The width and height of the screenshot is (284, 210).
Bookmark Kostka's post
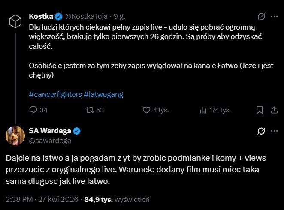(259, 110)
